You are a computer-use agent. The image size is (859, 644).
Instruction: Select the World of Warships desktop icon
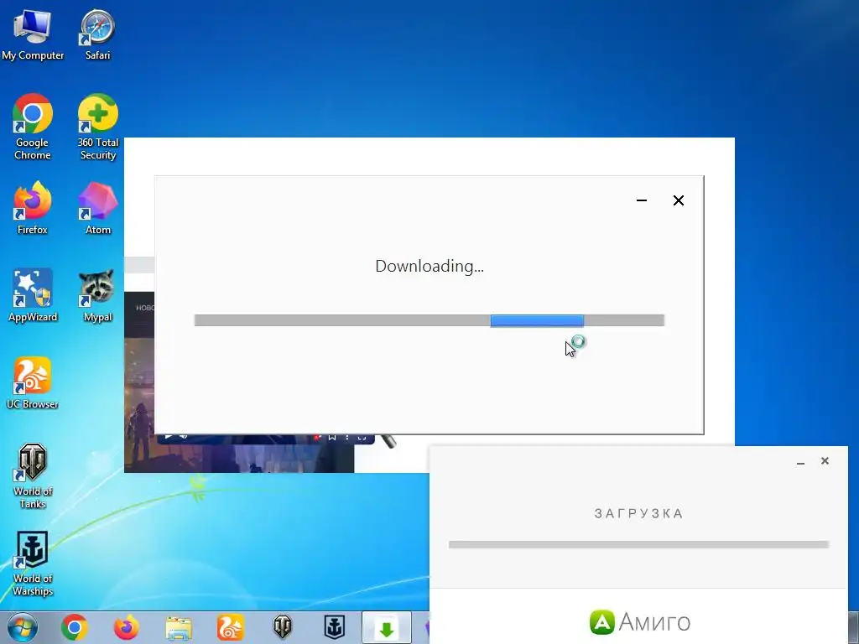[33, 563]
